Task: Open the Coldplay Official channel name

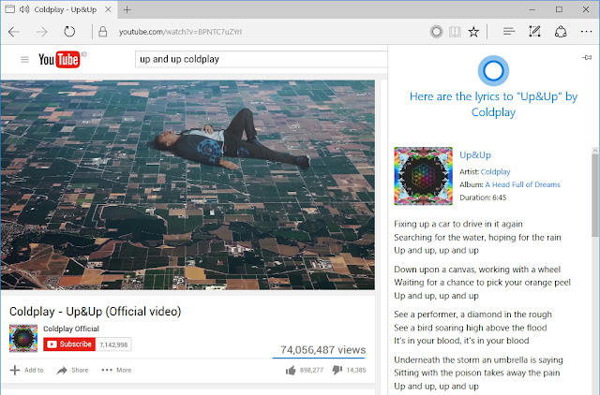Action: (x=71, y=329)
